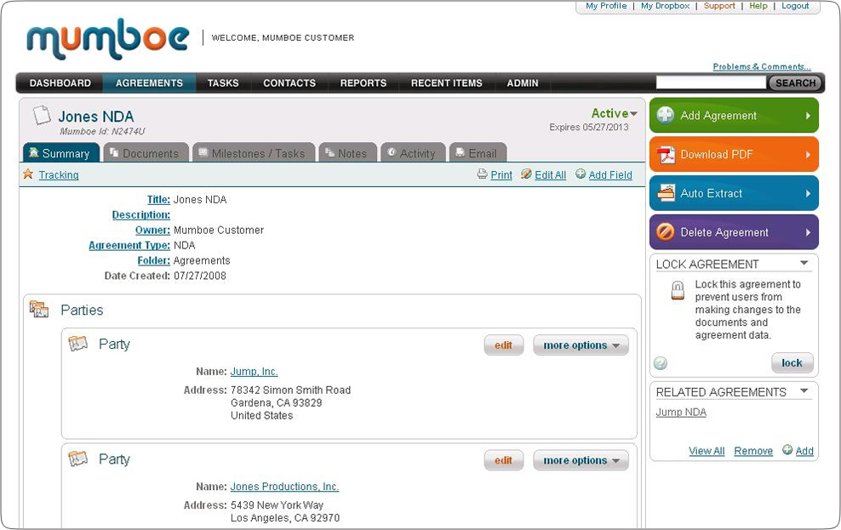Expand the Delete Agreement arrow
The image size is (841, 530).
point(808,232)
